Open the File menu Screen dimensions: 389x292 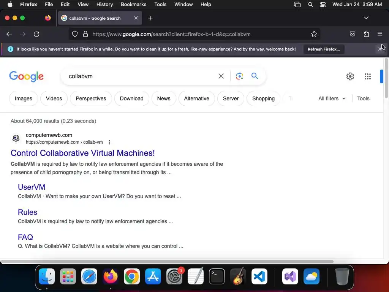click(x=49, y=4)
